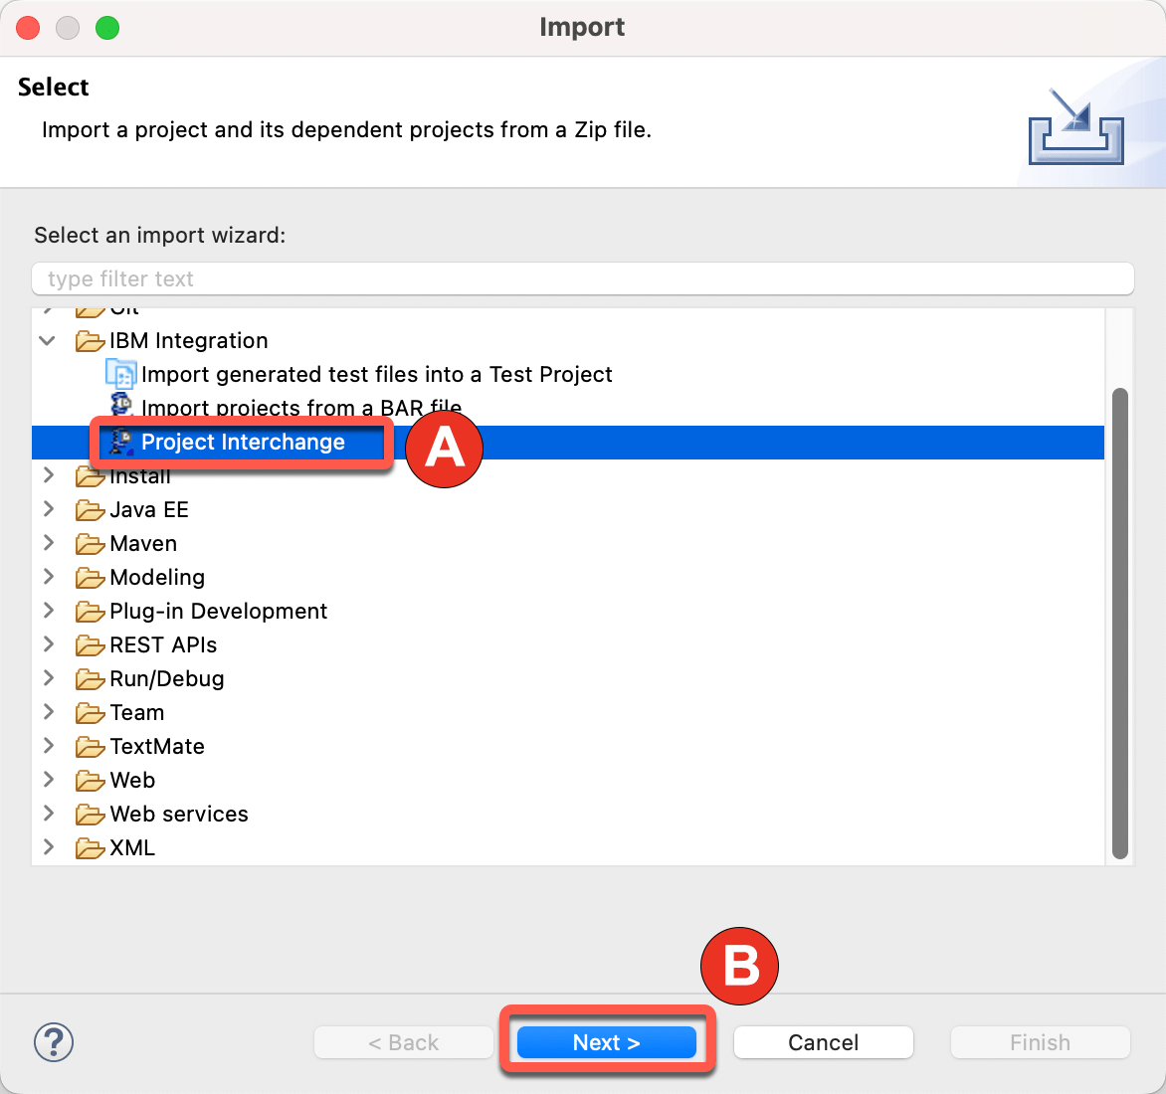The height and width of the screenshot is (1094, 1166).
Task: Click the REST APIs folder icon
Action: pyautogui.click(x=91, y=644)
